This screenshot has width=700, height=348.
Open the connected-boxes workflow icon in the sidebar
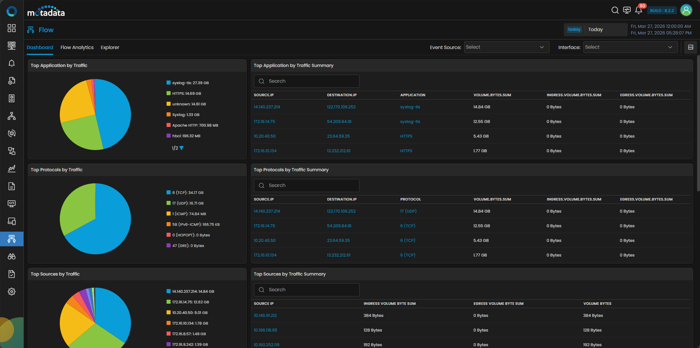12,151
